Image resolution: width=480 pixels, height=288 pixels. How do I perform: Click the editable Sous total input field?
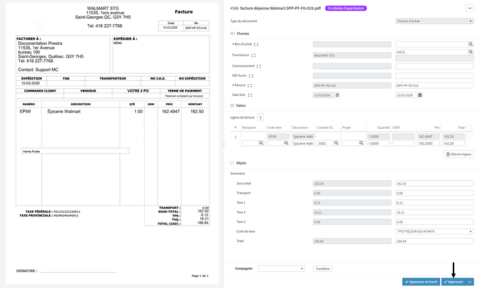coord(434,184)
